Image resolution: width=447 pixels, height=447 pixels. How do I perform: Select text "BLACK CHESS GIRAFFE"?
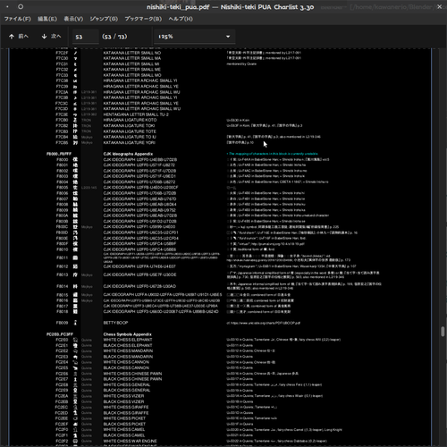[126, 413]
